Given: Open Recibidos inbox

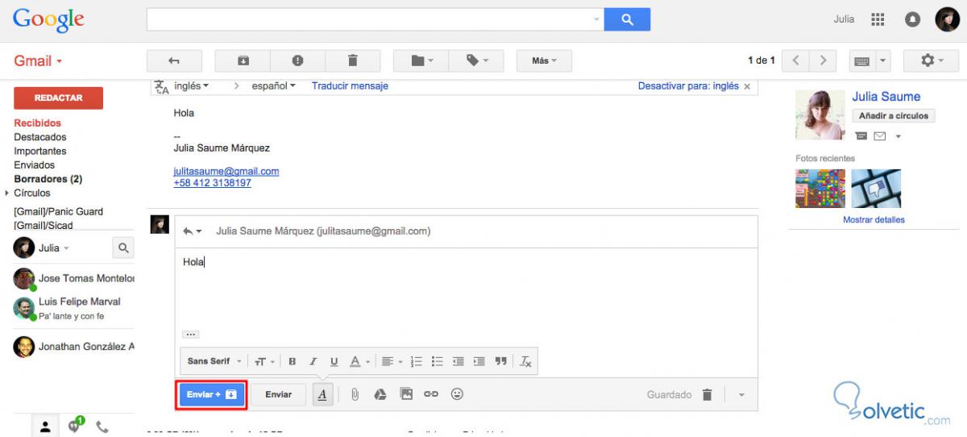Looking at the screenshot, I should pyautogui.click(x=37, y=123).
